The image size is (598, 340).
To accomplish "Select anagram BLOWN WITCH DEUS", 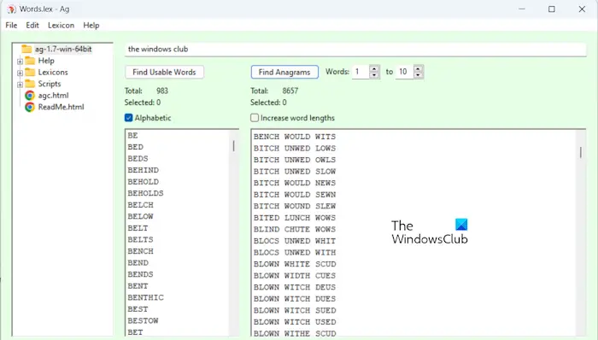I will 295,287.
